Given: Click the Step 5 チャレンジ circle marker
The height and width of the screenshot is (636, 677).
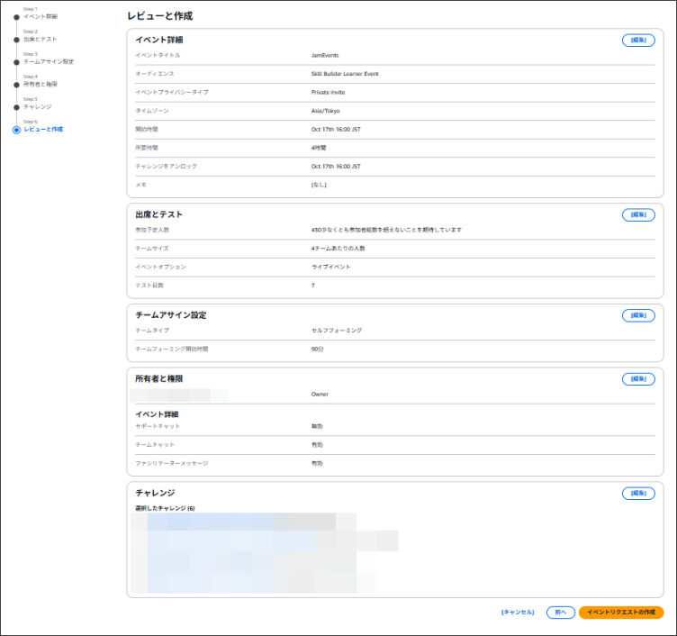Looking at the screenshot, I should click(16, 107).
